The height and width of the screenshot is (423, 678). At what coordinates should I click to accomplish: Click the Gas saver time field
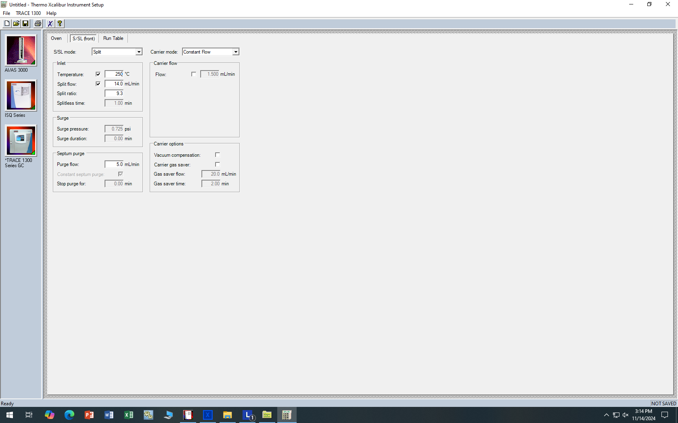point(211,184)
